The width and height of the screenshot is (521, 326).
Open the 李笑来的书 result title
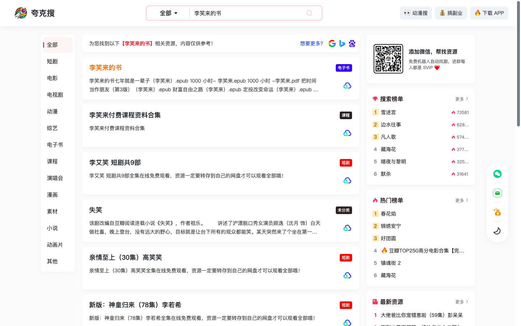pos(105,68)
